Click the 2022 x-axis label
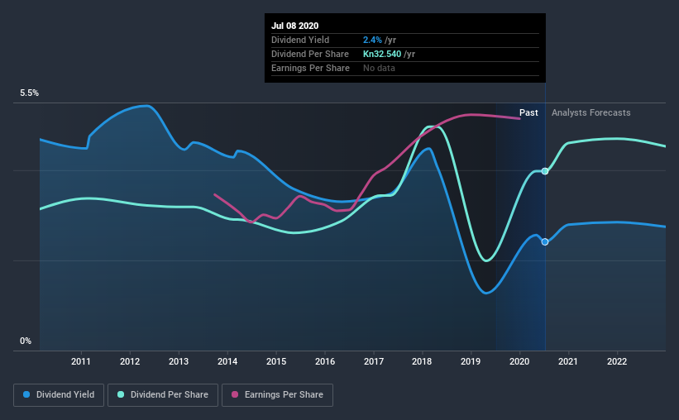This screenshot has height=420, width=679. click(617, 361)
